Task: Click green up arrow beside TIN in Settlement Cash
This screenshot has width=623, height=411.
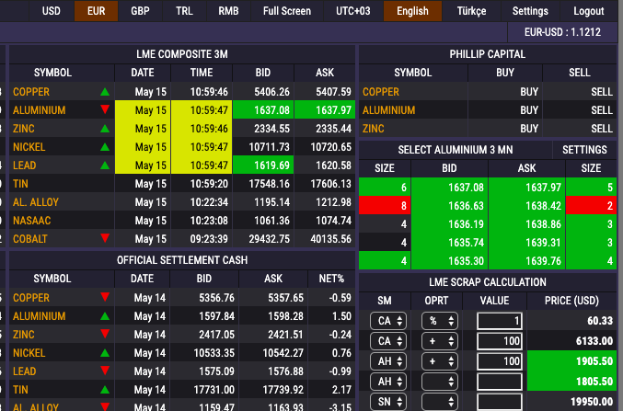Action: (105, 390)
